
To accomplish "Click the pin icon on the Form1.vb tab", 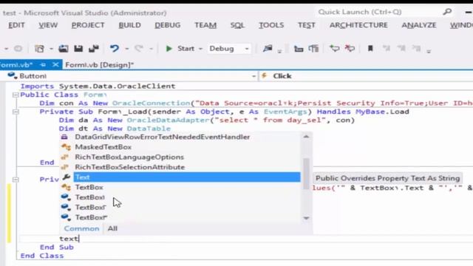I will pos(43,64).
